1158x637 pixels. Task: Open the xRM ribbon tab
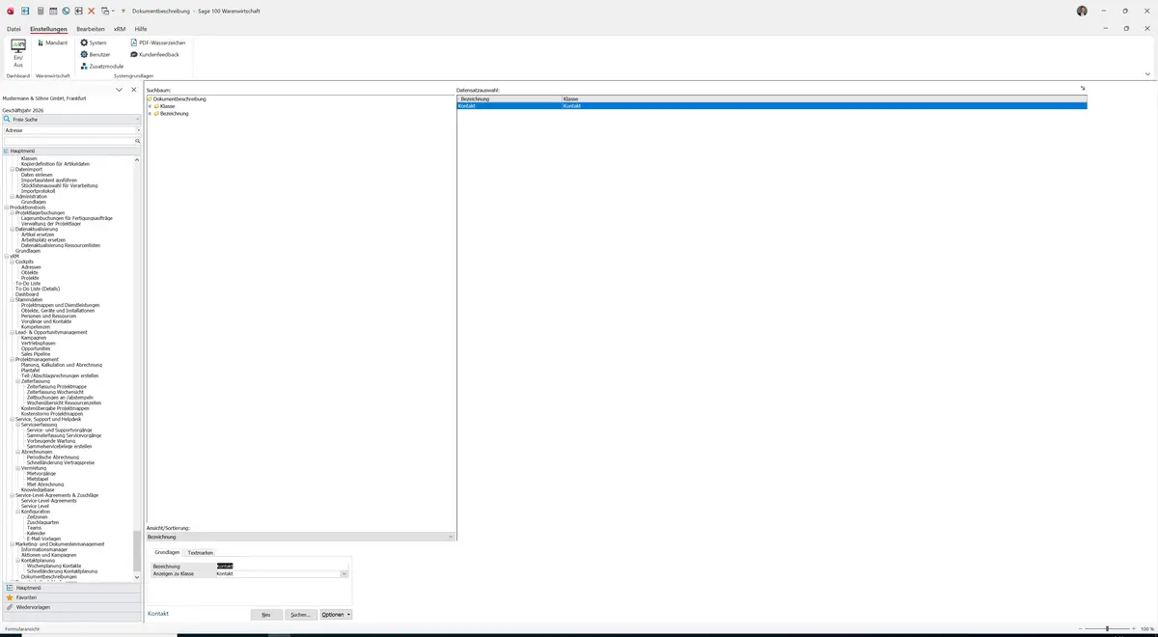(x=120, y=29)
